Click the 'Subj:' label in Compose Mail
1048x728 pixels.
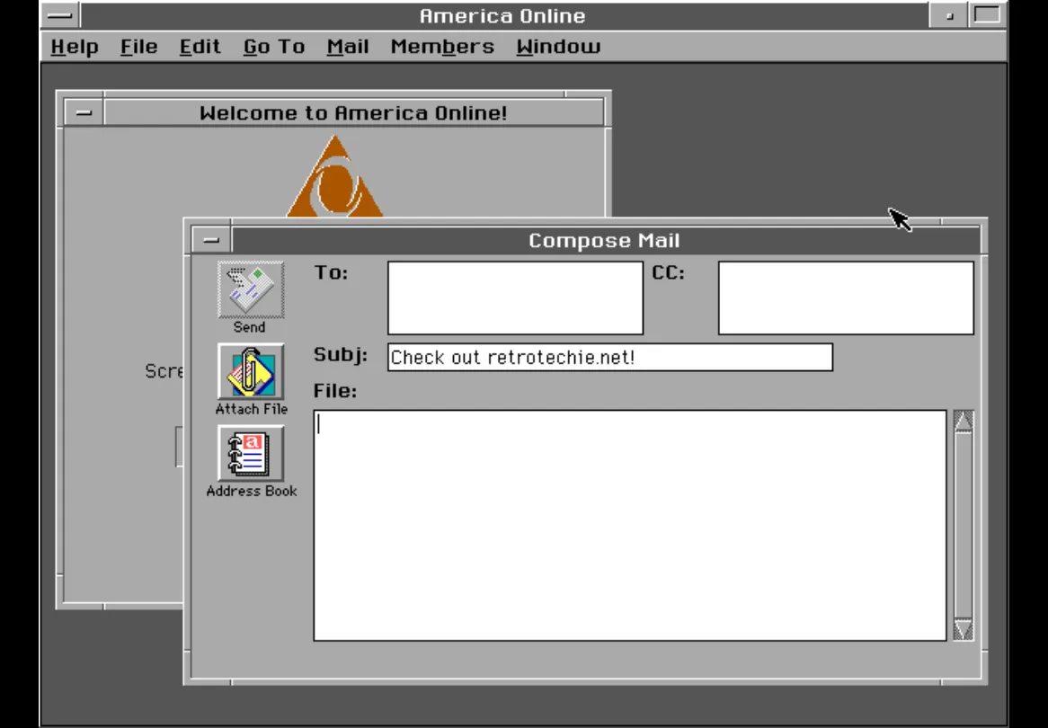pyautogui.click(x=341, y=354)
